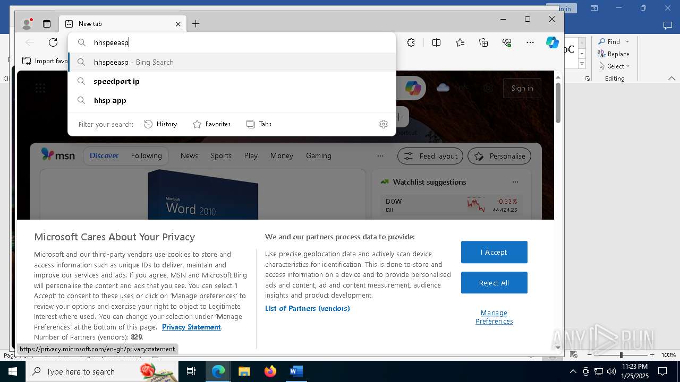680x382 pixels.
Task: Click the taskbar search box
Action: (x=102, y=371)
